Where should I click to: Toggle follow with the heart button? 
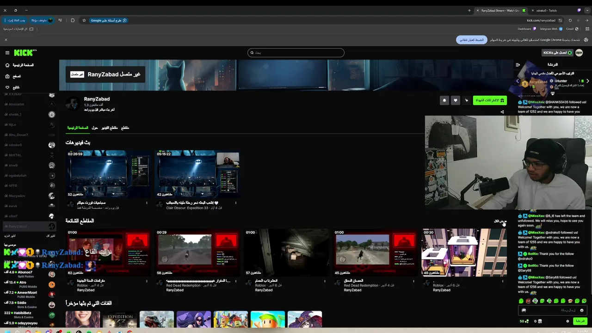tap(456, 100)
